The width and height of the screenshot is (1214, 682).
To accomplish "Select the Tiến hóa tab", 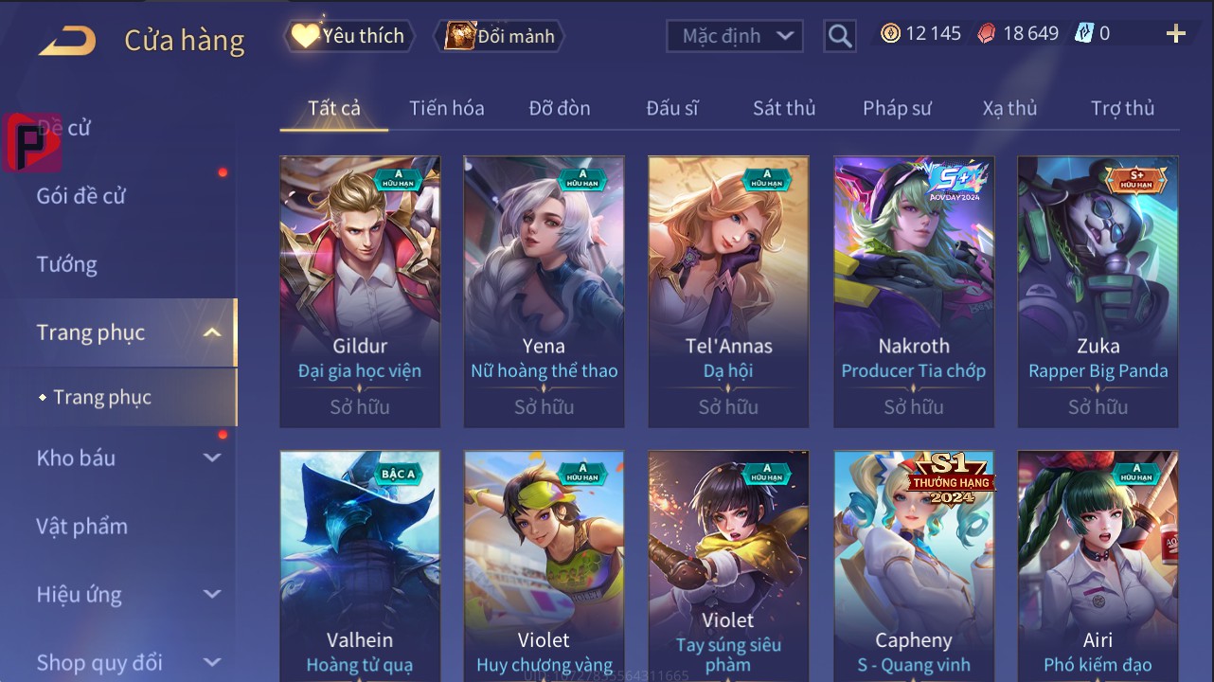I will pos(447,108).
